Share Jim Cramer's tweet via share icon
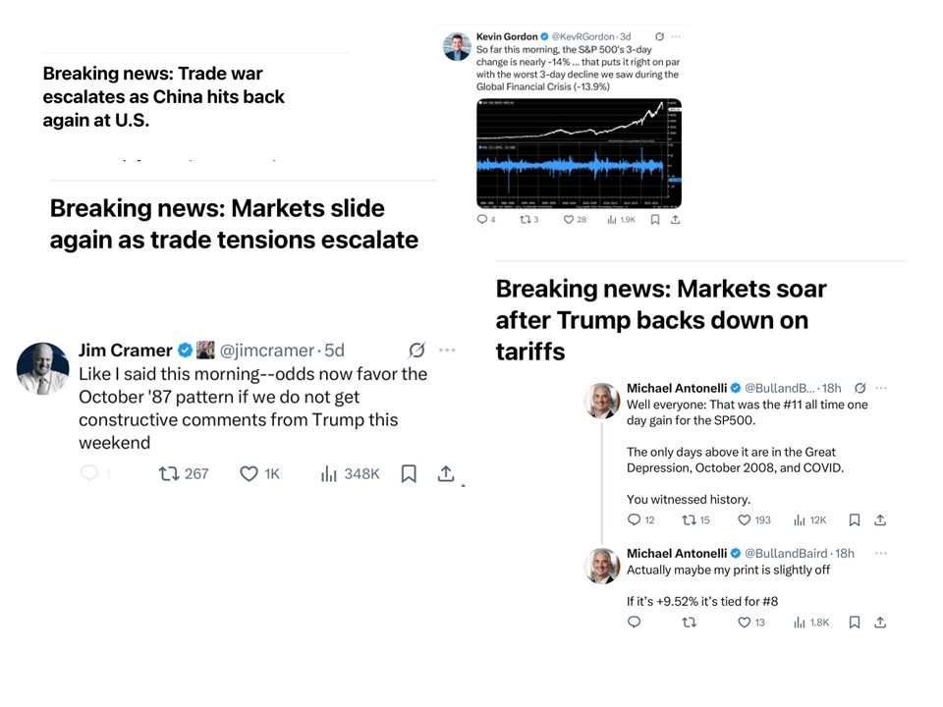This screenshot has width=943, height=707. [445, 473]
